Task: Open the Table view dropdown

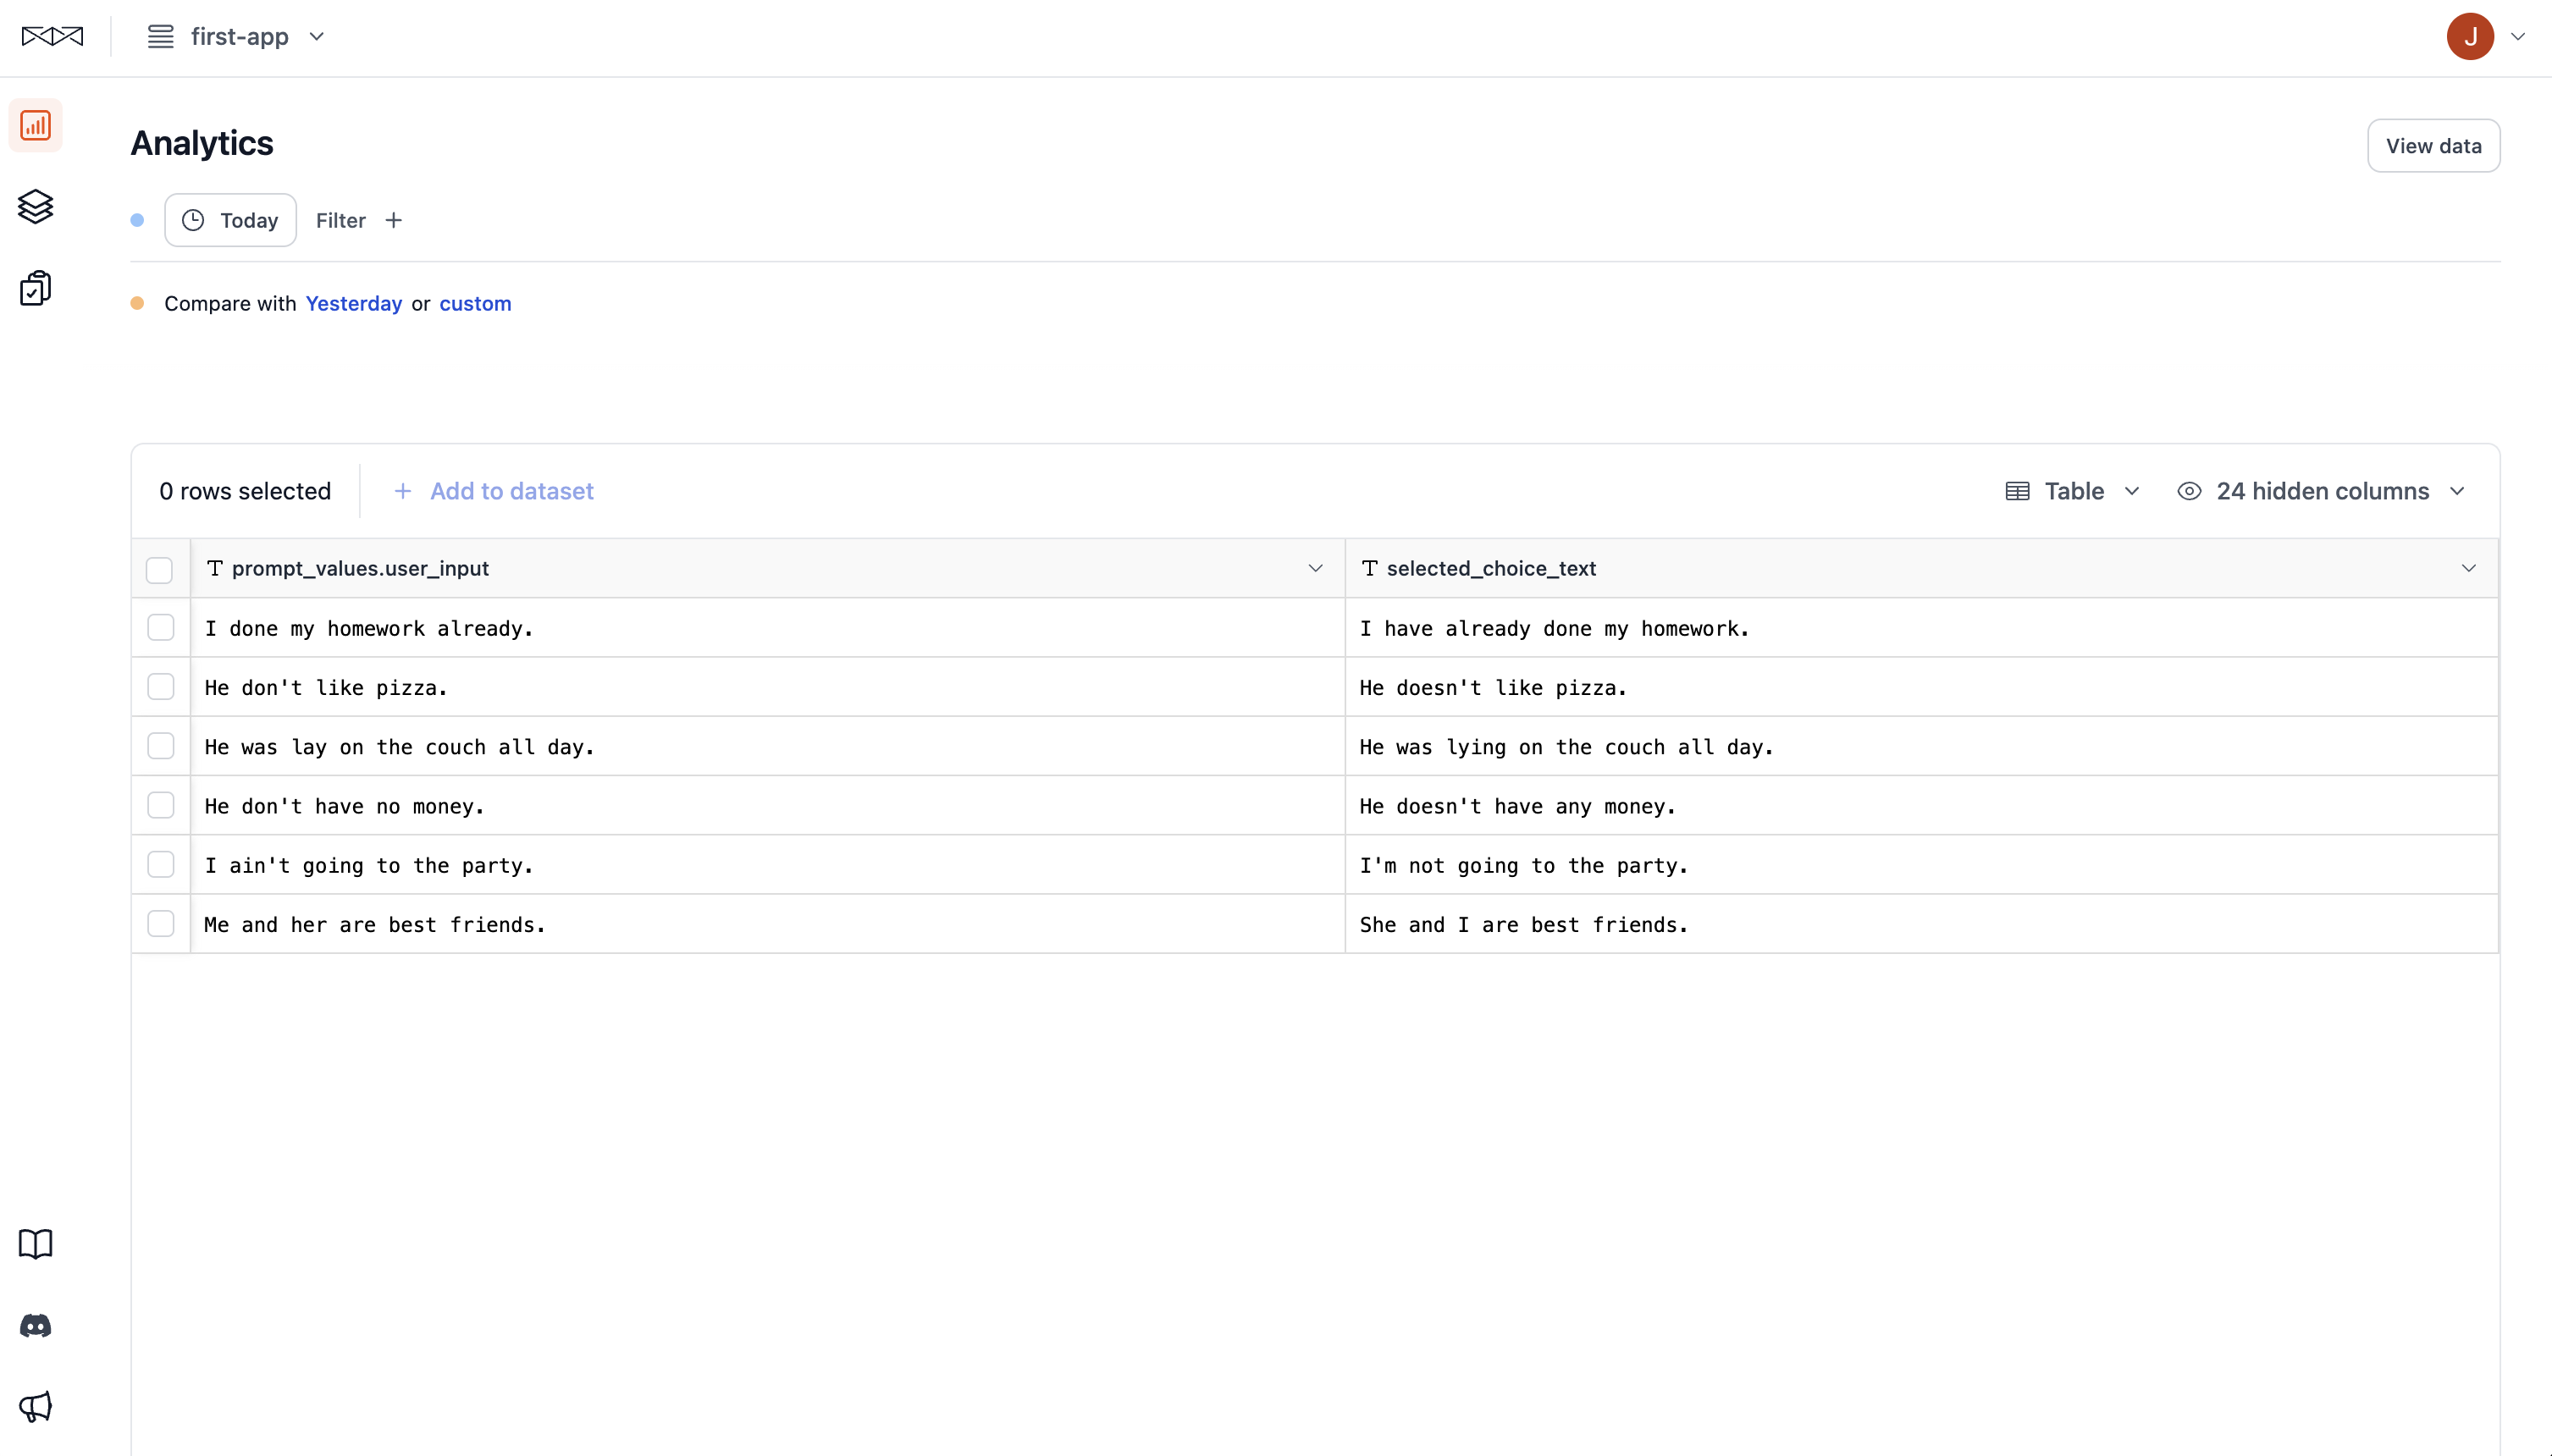Action: click(x=2073, y=491)
